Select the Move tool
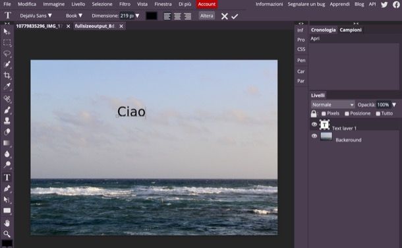This screenshot has height=248, width=402. point(7,32)
